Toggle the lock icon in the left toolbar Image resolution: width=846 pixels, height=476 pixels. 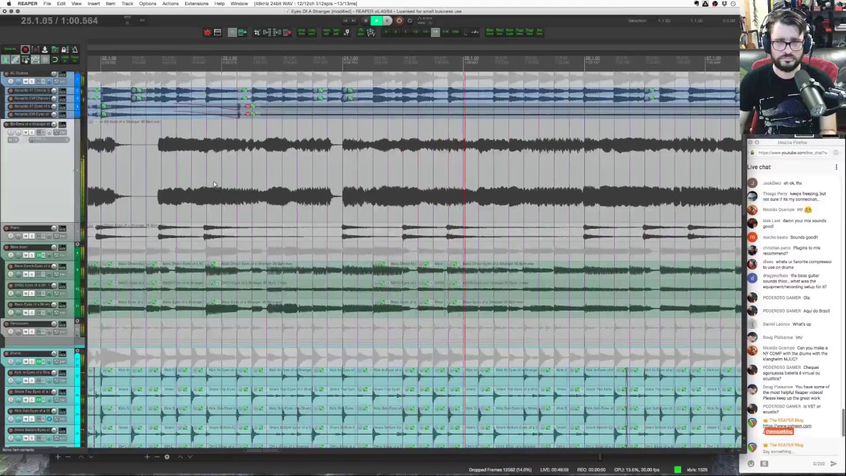[x=64, y=50]
